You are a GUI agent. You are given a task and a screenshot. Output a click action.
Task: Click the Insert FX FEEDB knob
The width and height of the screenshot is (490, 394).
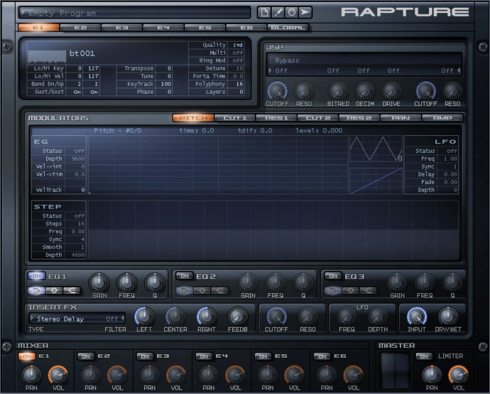[237, 316]
